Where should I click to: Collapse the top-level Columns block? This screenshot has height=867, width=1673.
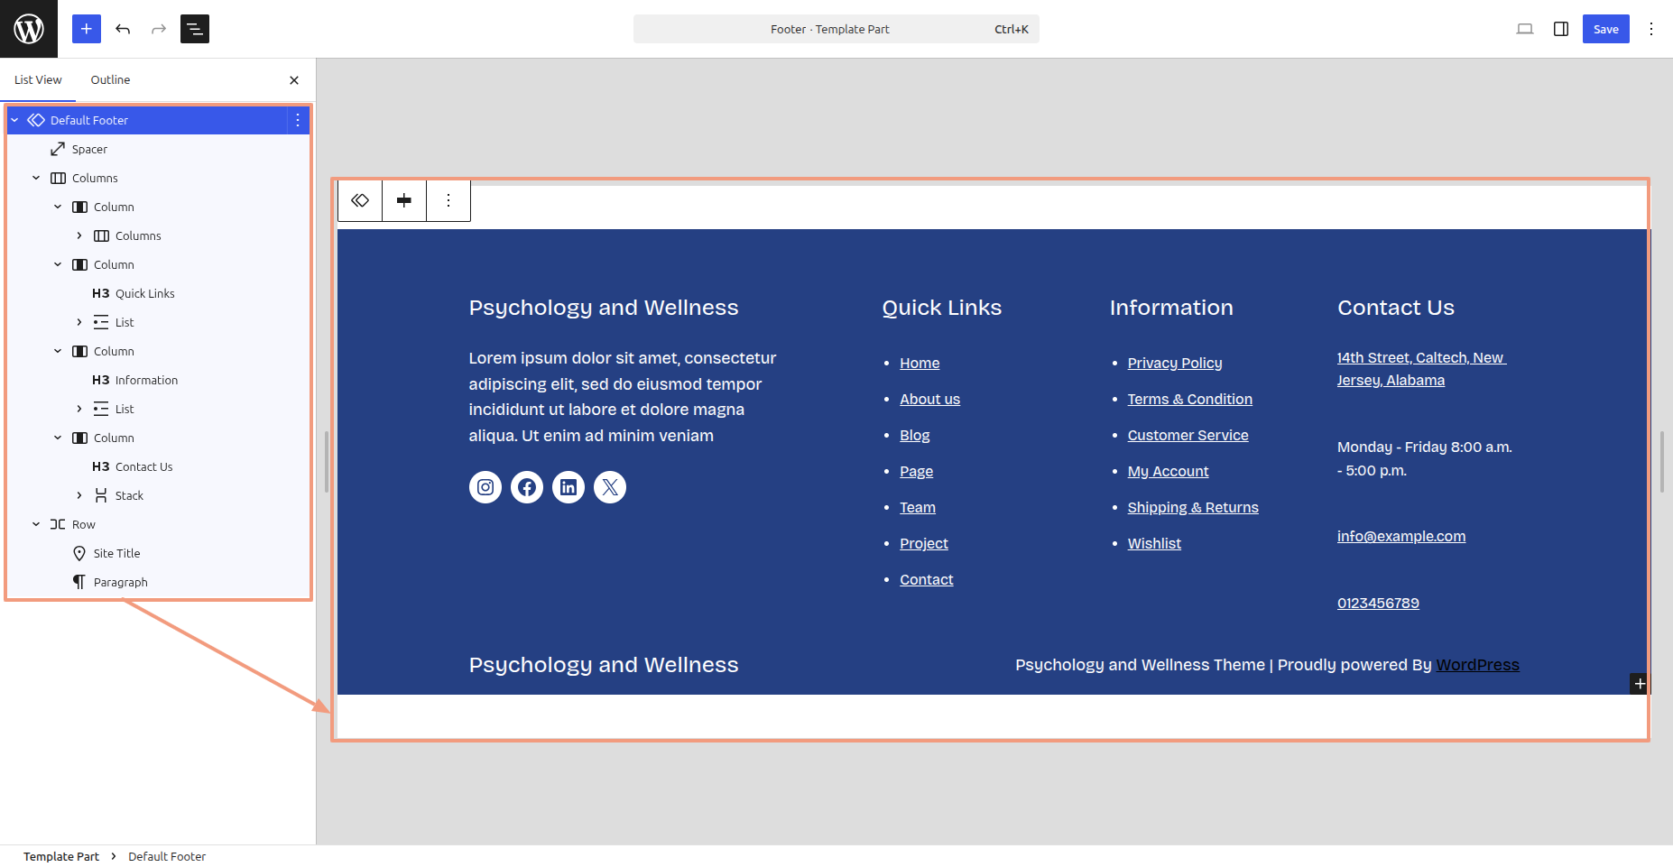[x=36, y=178]
